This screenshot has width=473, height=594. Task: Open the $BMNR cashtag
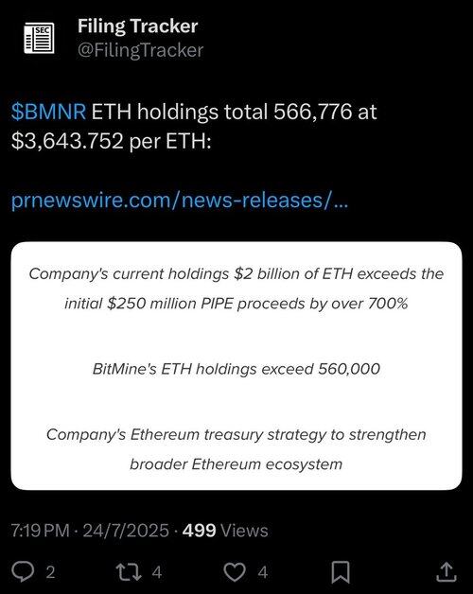click(x=48, y=112)
